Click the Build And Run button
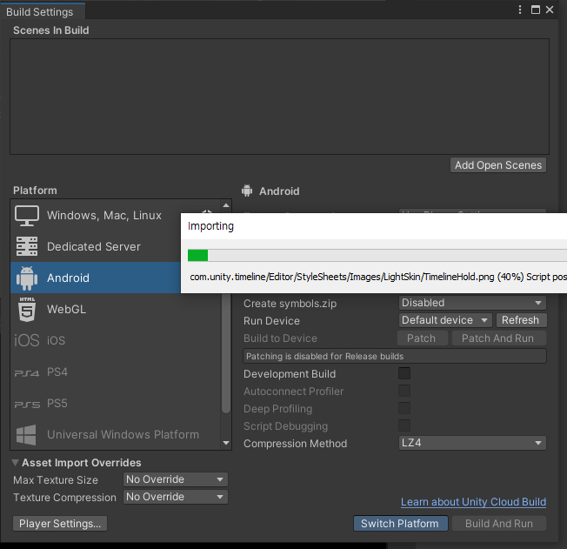Image resolution: width=567 pixels, height=549 pixels. 498,523
